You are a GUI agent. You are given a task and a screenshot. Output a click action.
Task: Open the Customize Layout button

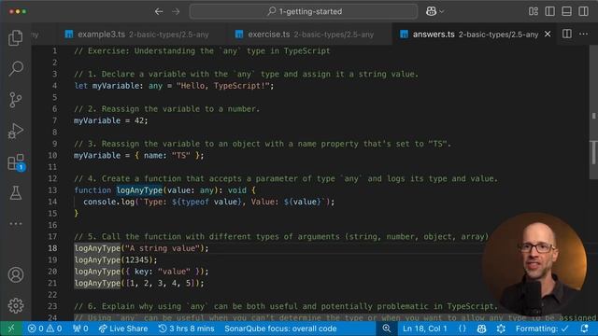click(534, 11)
